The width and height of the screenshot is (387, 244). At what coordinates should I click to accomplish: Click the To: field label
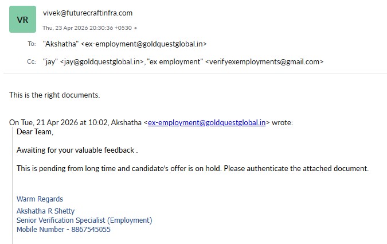coord(32,44)
